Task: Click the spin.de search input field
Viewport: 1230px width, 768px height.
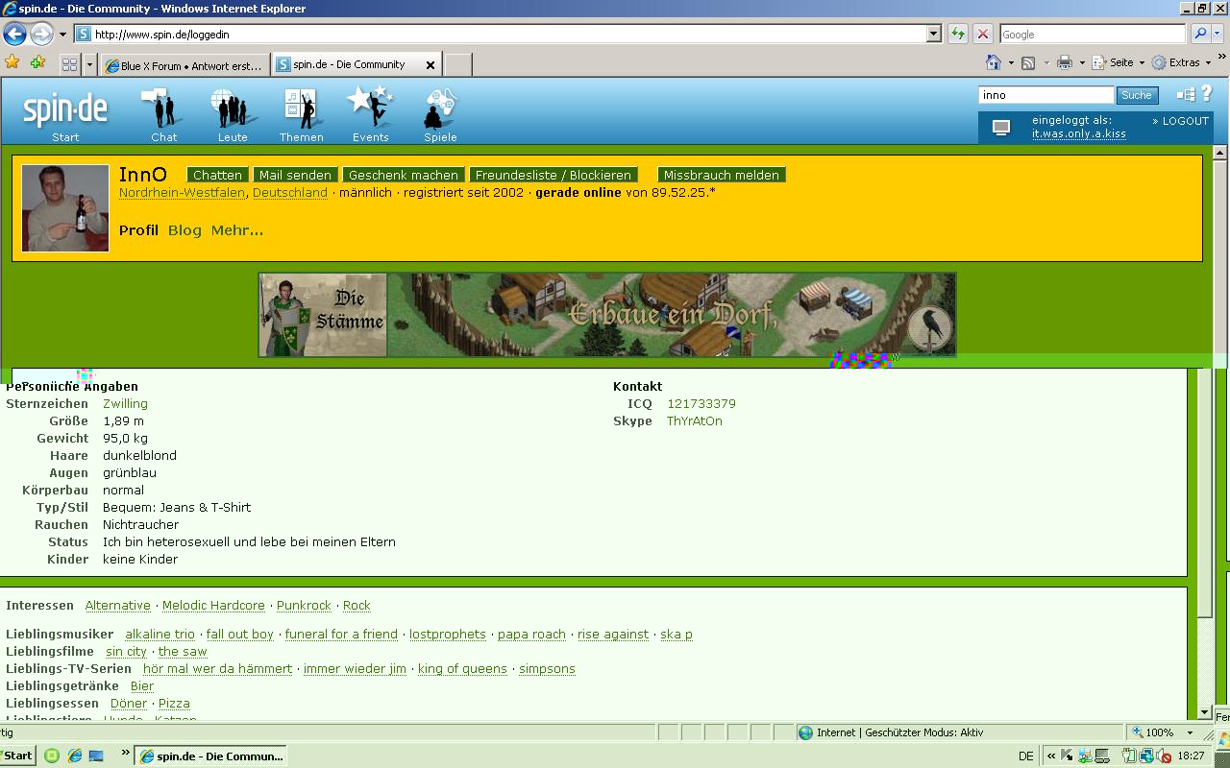Action: [x=1045, y=95]
